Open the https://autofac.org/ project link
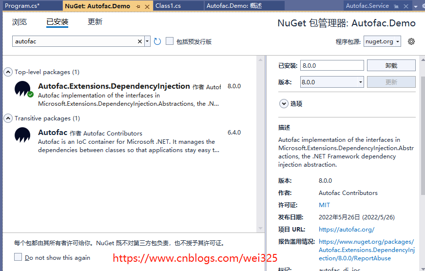The height and width of the screenshot is (271, 425). [x=347, y=230]
